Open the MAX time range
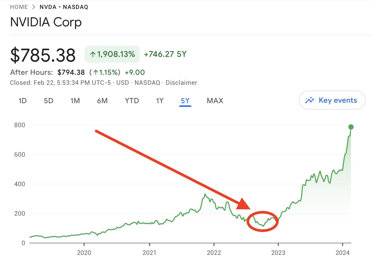 click(x=215, y=101)
